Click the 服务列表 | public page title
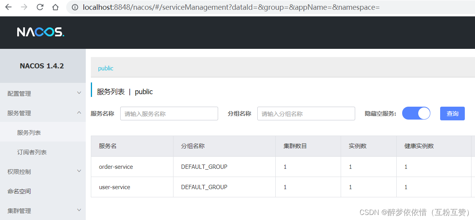This screenshot has width=475, height=220. pos(125,92)
